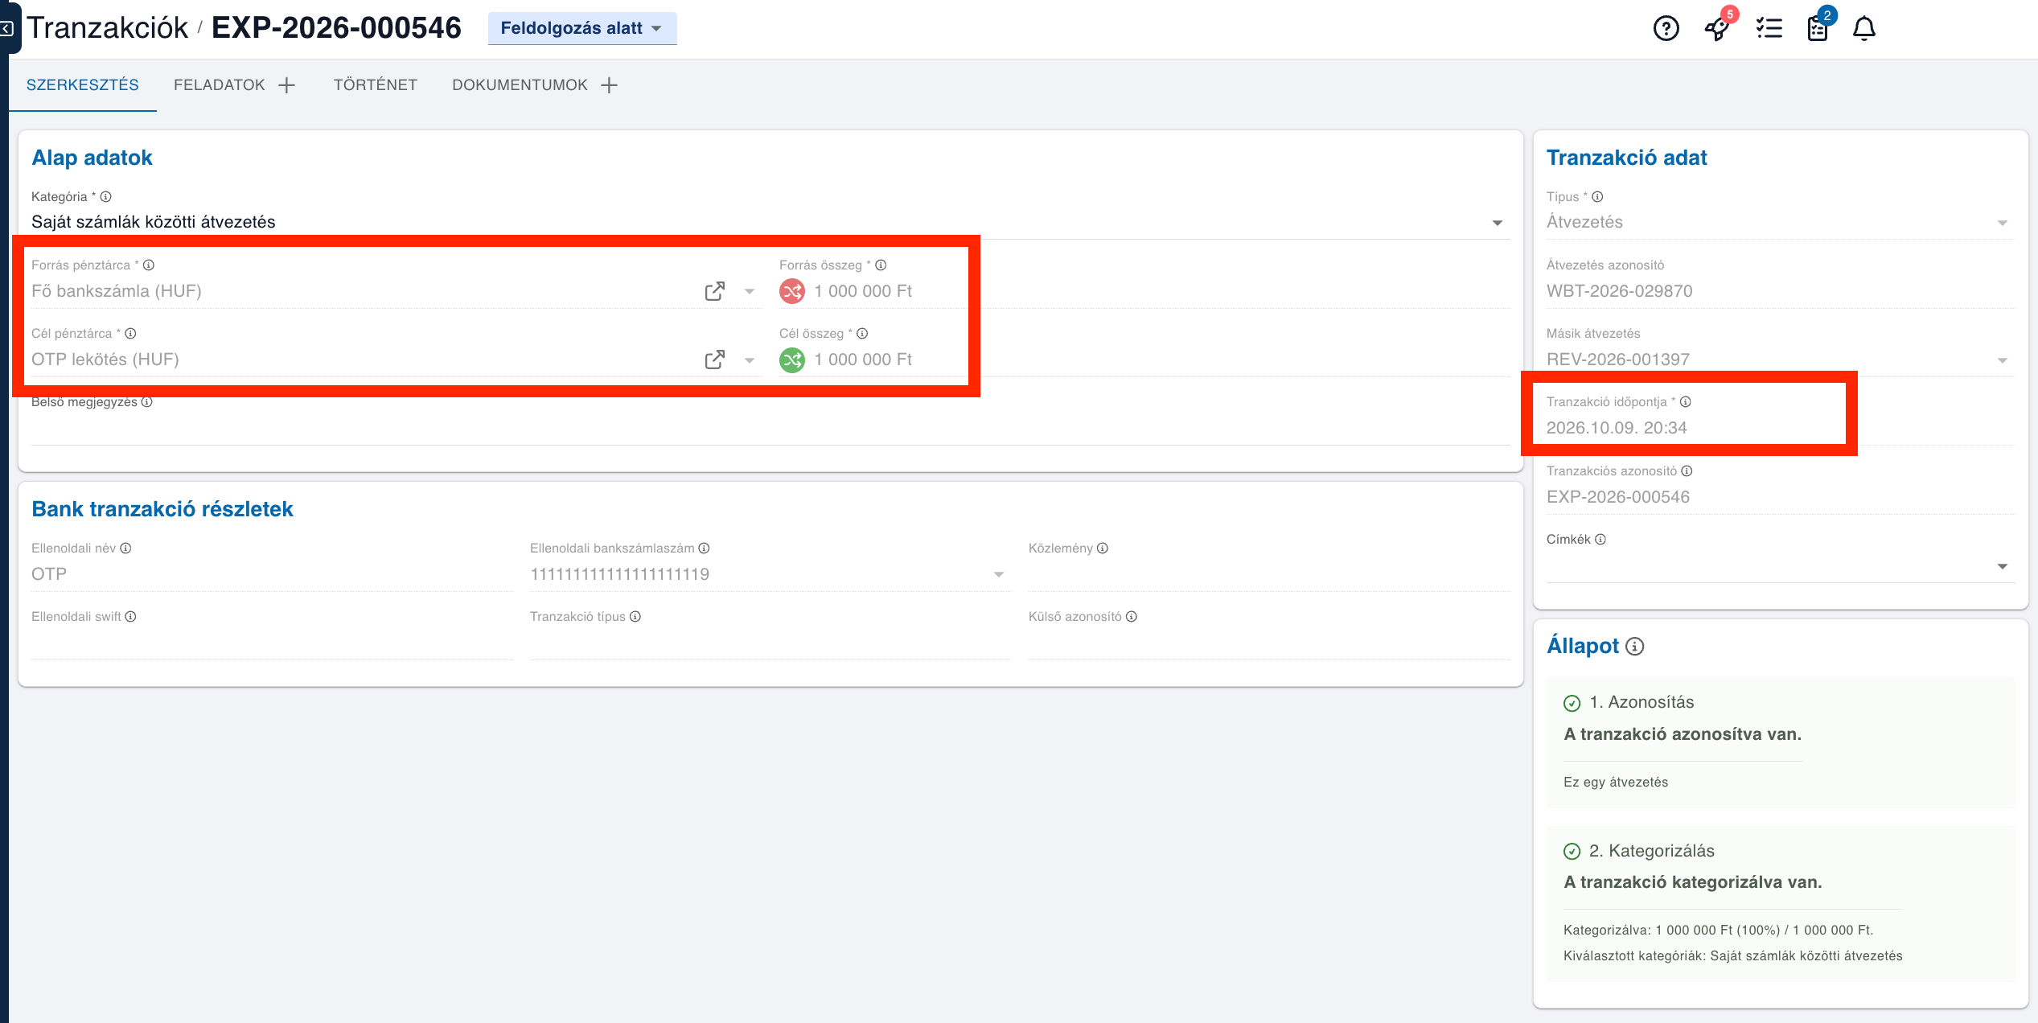Open clipboard icon with badge 2
Viewport: 2038px width, 1023px height.
click(x=1818, y=29)
